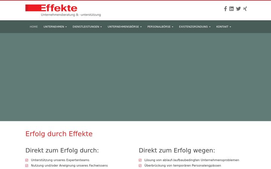This screenshot has height=169, width=271.
Task: Go to the HOME menu item
Action: point(34,27)
